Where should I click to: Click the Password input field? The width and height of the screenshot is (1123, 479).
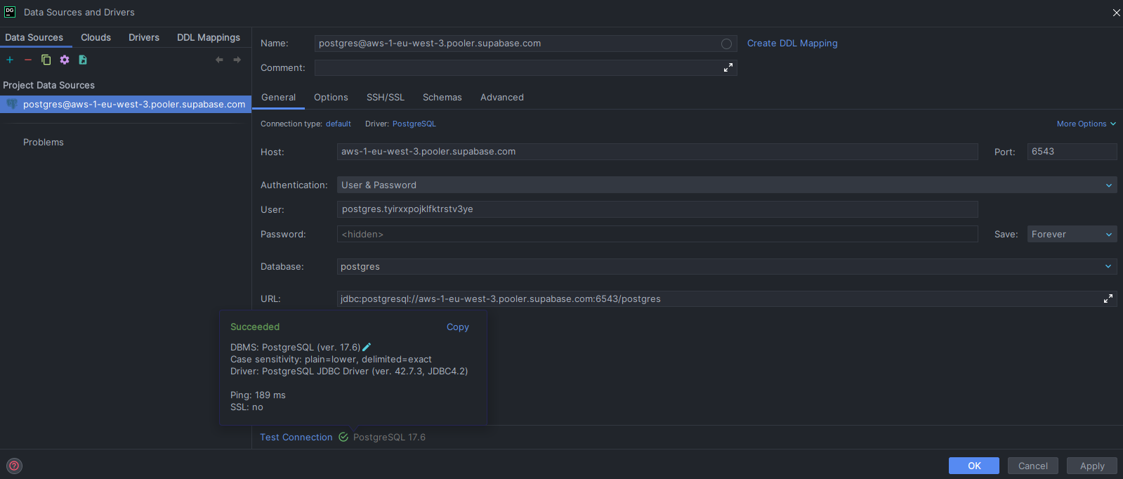pos(657,234)
